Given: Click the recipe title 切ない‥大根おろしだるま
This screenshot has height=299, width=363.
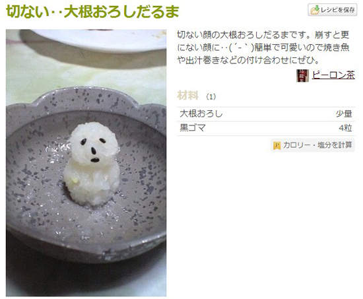Looking at the screenshot, I should coord(92,11).
